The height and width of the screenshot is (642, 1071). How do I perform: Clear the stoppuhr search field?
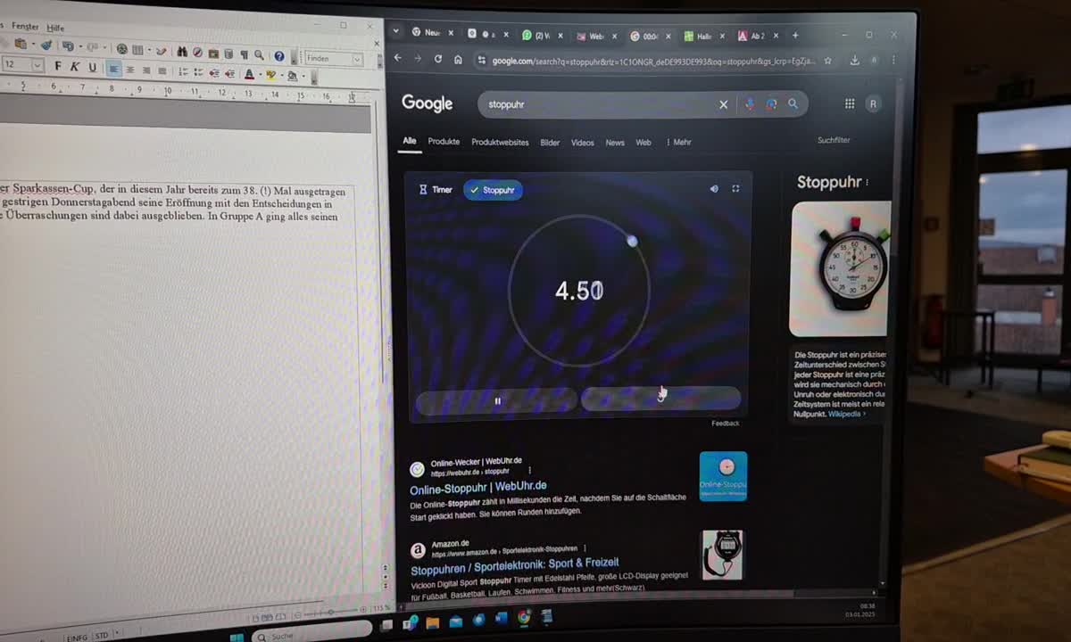point(724,104)
